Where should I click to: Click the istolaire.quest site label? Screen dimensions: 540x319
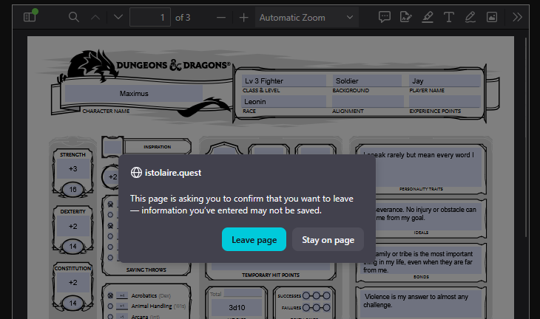click(x=173, y=173)
